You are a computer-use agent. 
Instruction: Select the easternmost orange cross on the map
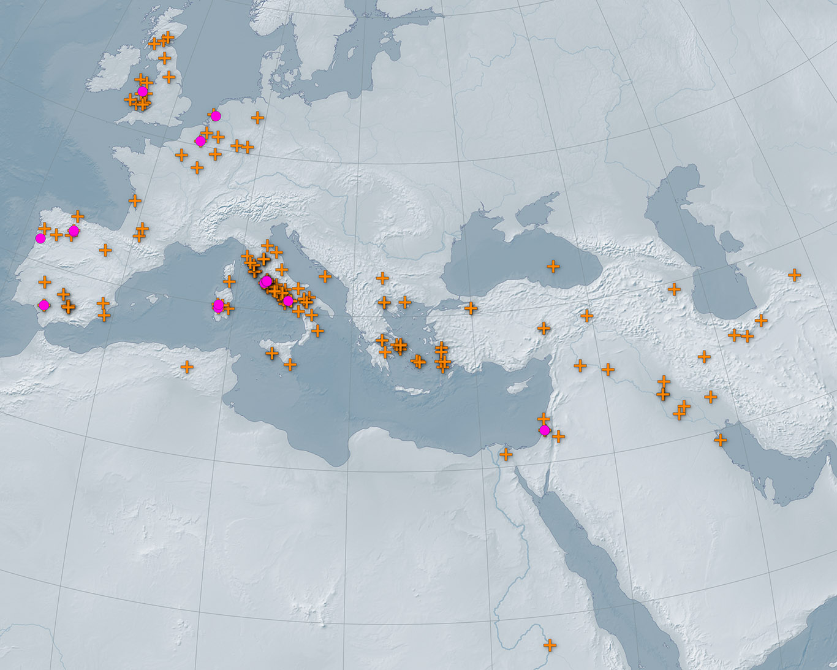pyautogui.click(x=795, y=275)
